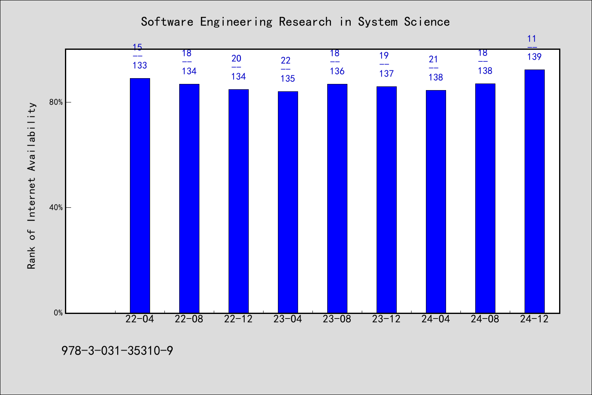Click the rank value 11 above 24-12
592x395 pixels.
click(532, 39)
